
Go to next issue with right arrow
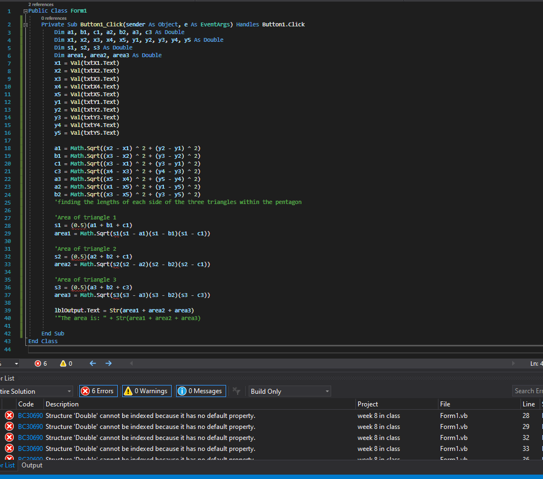tap(108, 364)
